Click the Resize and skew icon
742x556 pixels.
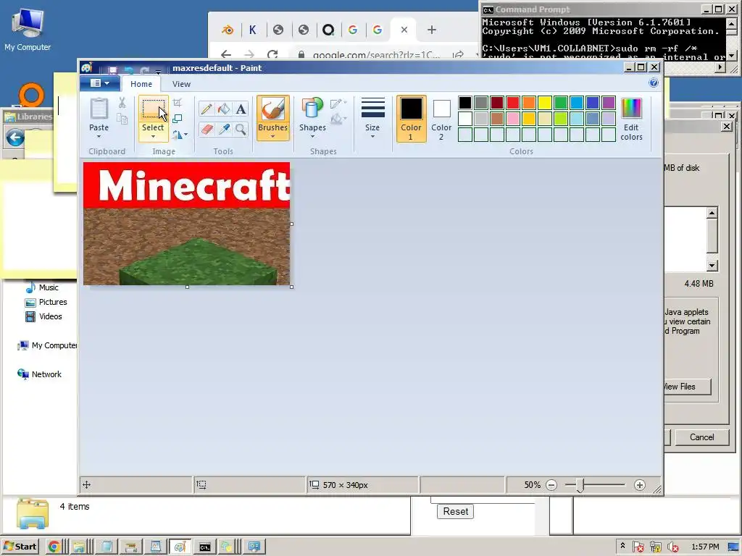tap(178, 119)
